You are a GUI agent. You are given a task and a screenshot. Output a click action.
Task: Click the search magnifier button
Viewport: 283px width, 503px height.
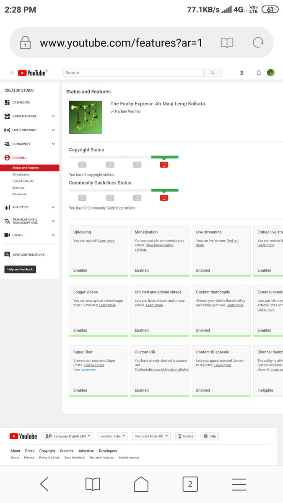[213, 73]
